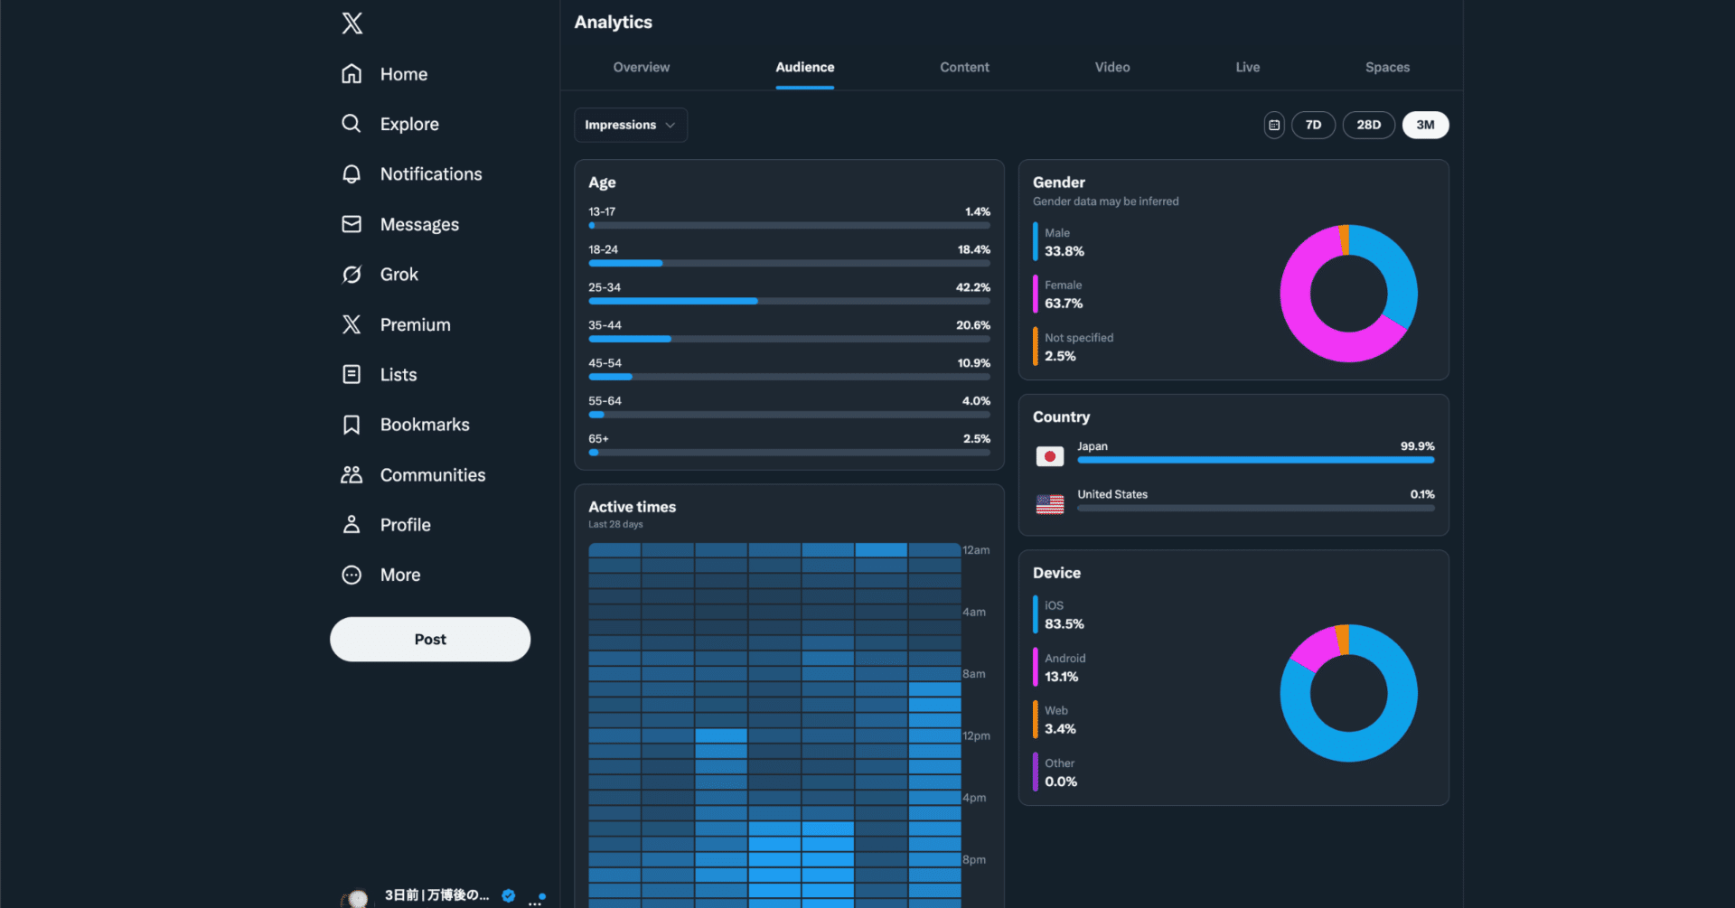The image size is (1735, 908).
Task: Select the 7D time range
Action: (1313, 125)
